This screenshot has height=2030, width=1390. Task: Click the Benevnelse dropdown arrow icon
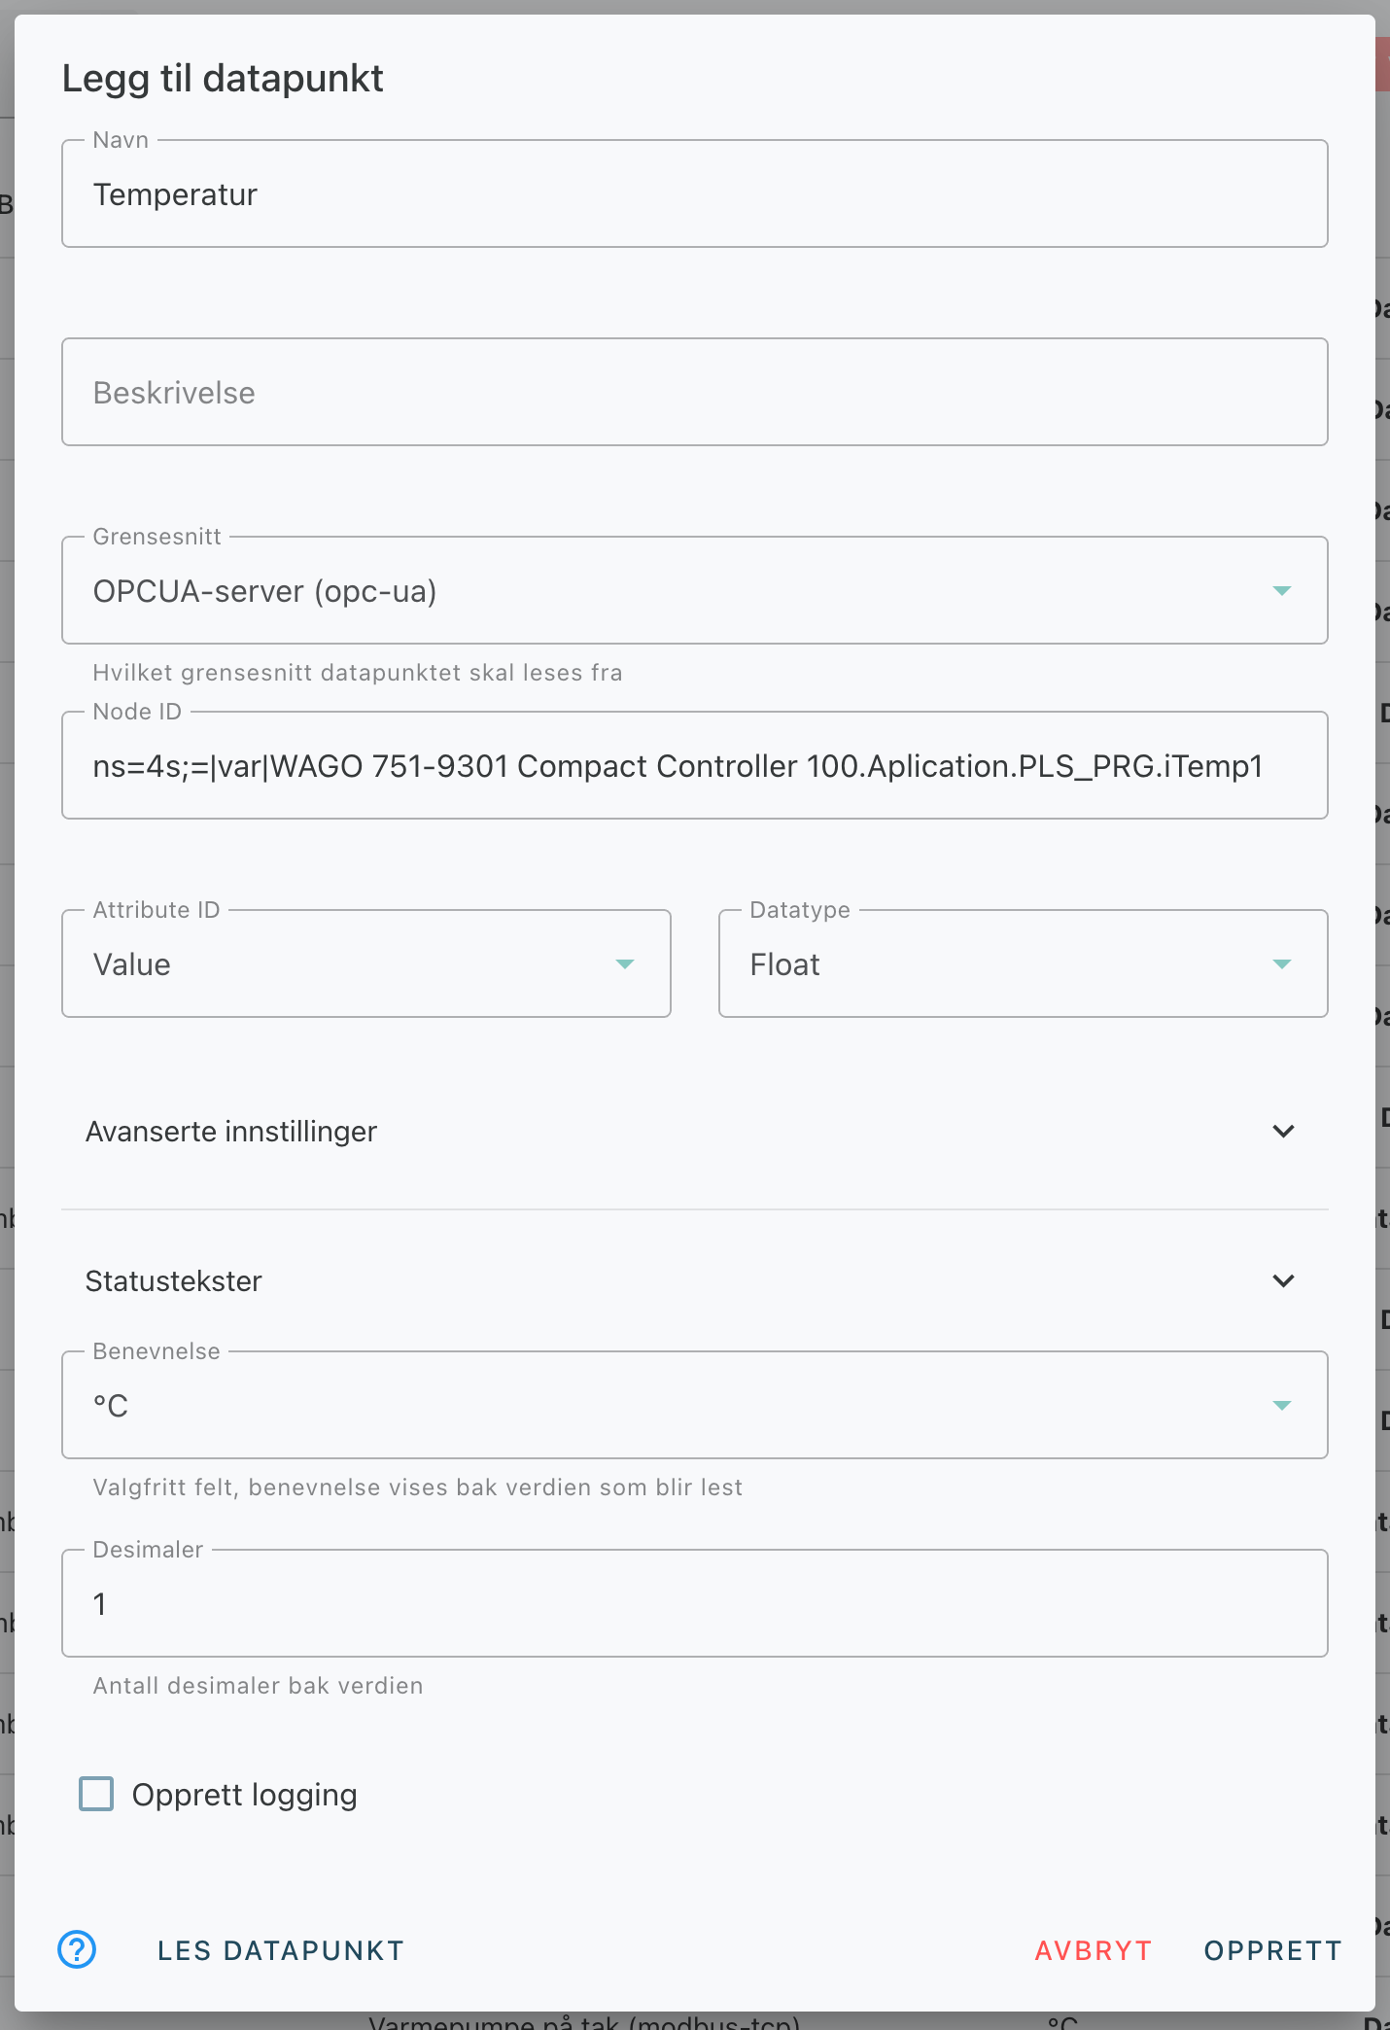coord(1282,1406)
